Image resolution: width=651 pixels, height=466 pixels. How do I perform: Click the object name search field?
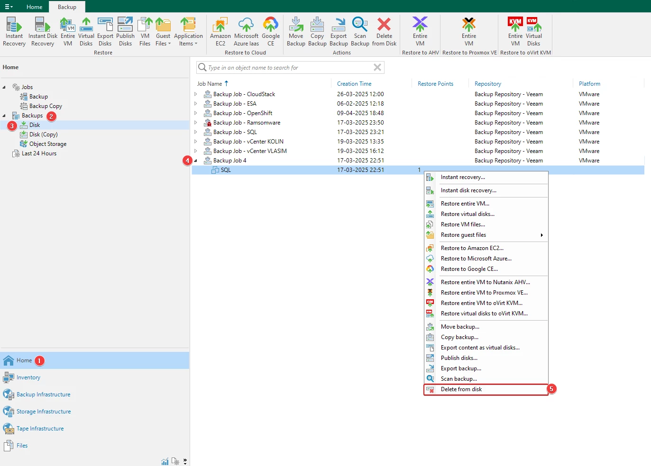[x=289, y=68]
